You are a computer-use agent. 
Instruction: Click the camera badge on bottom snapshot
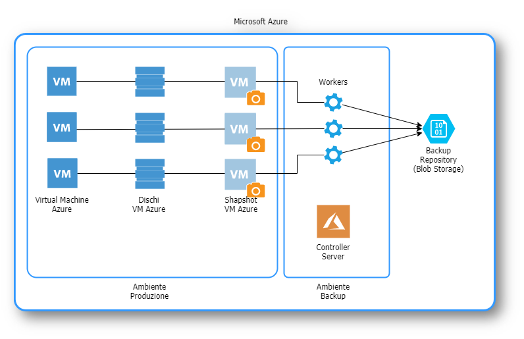click(x=255, y=190)
